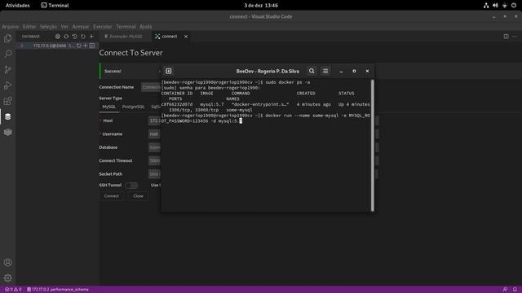
Task: Focus the Connect Timeout input field
Action: (x=155, y=160)
